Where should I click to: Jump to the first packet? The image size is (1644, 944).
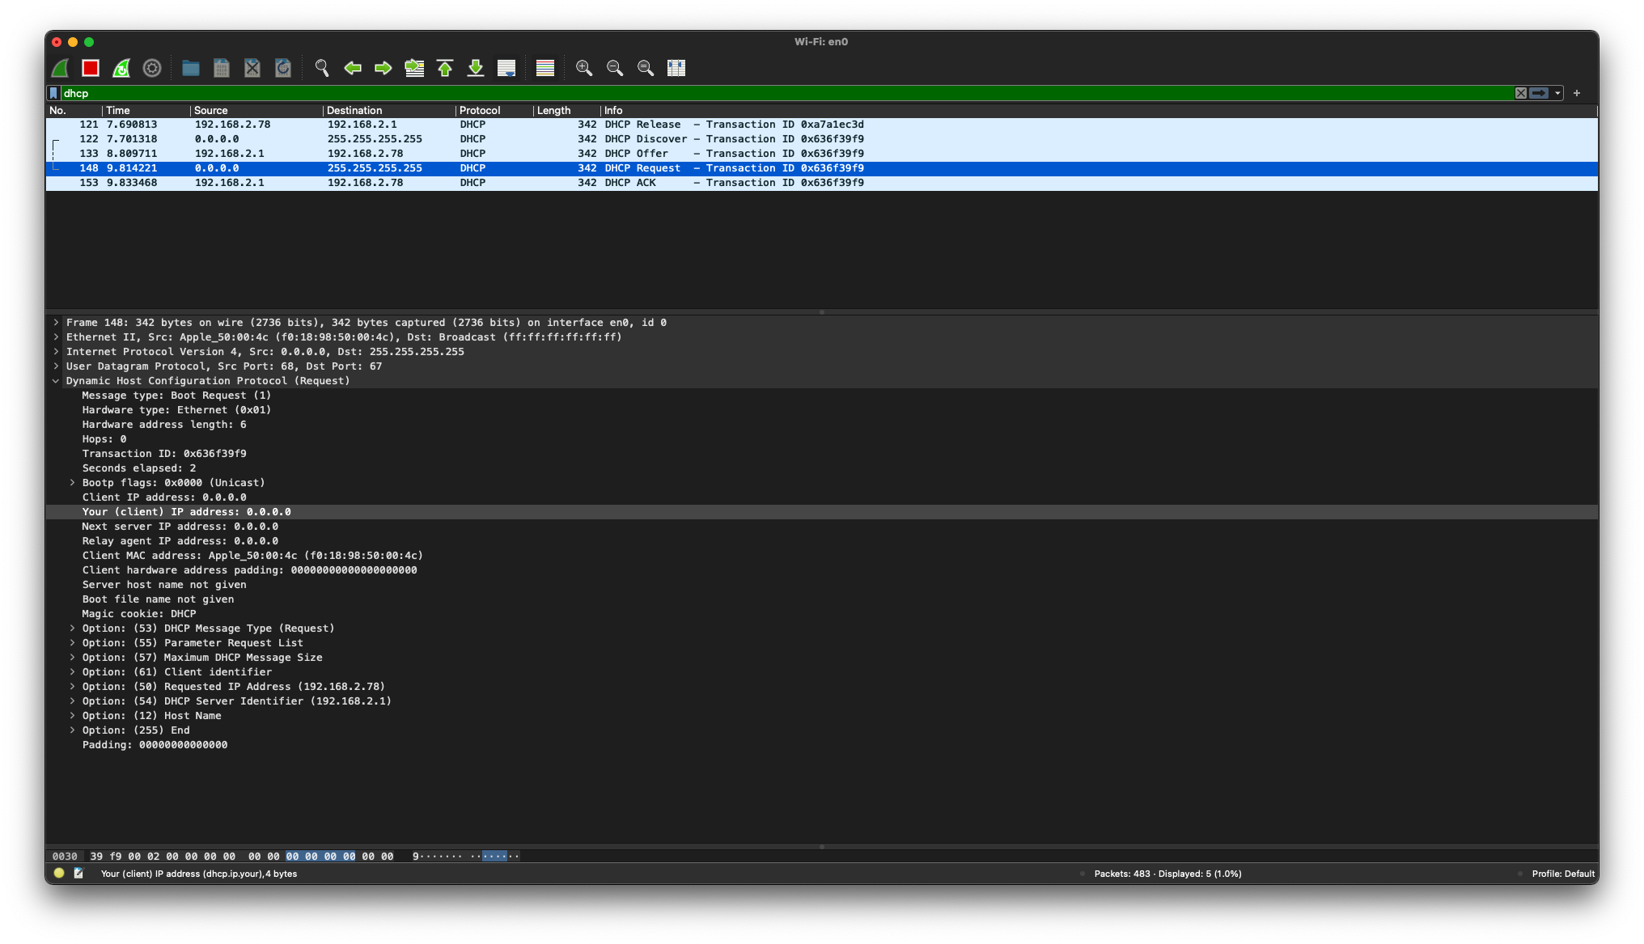[x=445, y=68]
